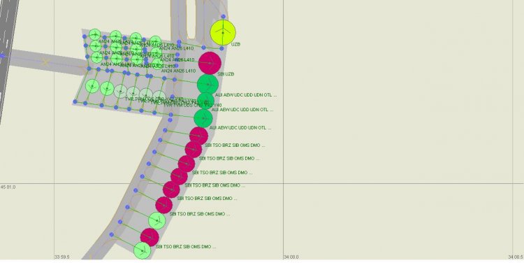Click the 33 59.5 longitude grid label

(x=62, y=257)
